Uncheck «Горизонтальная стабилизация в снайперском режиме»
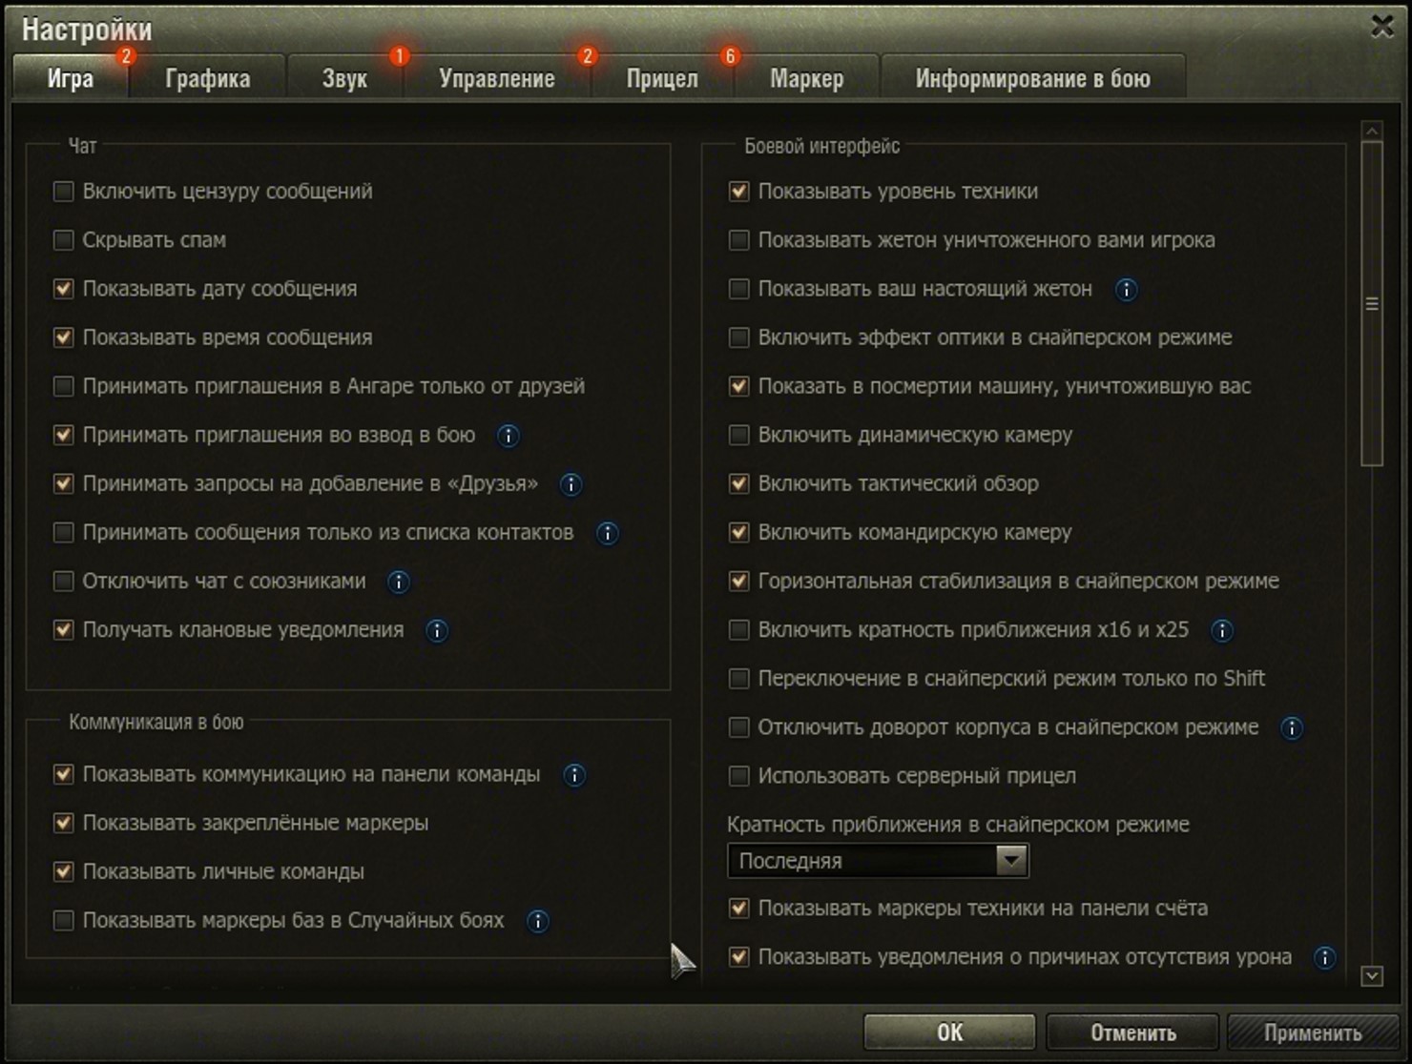This screenshot has height=1064, width=1412. 739,582
